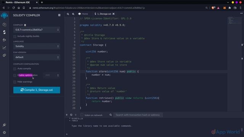Open the compiler documentation icon in panel header
This screenshot has width=244, height=137.
pyautogui.click(x=59, y=15)
